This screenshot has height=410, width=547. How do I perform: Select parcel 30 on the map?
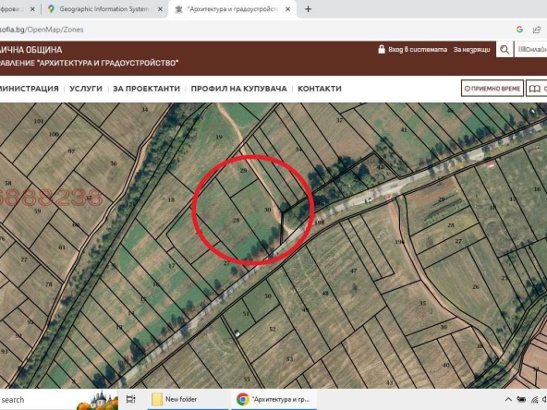pyautogui.click(x=268, y=210)
